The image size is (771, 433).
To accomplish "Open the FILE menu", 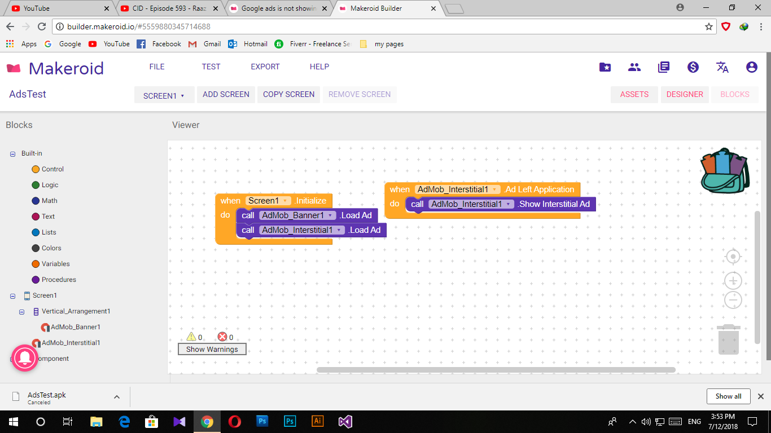I will 157,67.
